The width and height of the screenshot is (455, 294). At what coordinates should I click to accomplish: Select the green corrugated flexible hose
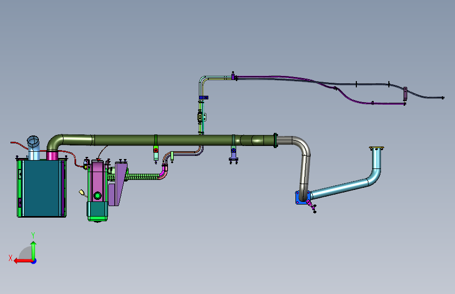click(142, 176)
